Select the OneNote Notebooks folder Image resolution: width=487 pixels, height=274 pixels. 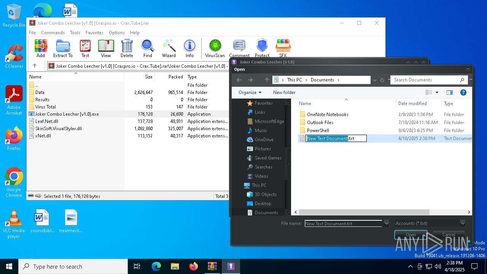[328, 114]
